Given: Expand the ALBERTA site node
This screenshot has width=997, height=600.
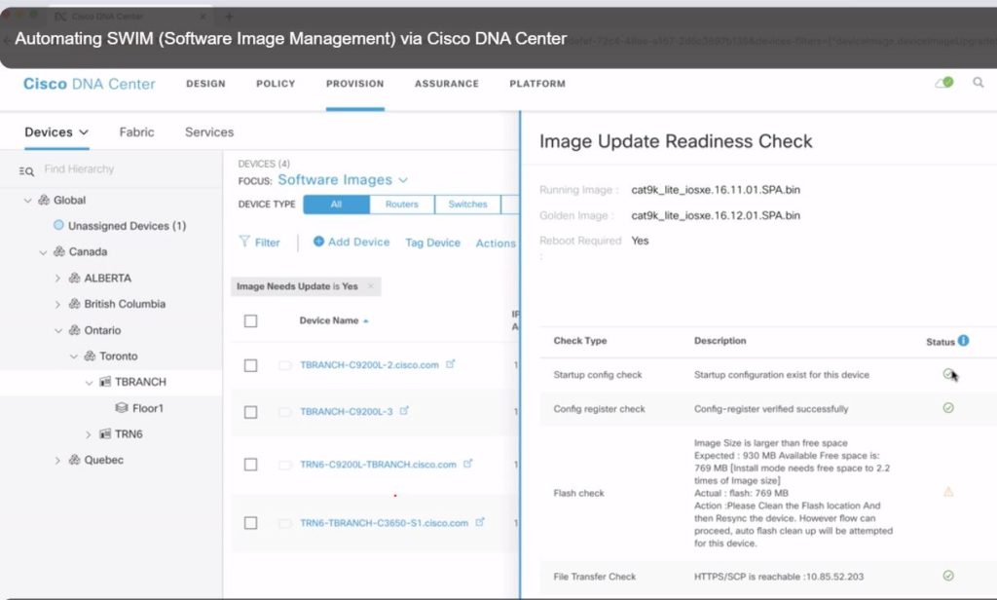Looking at the screenshot, I should tap(57, 279).
